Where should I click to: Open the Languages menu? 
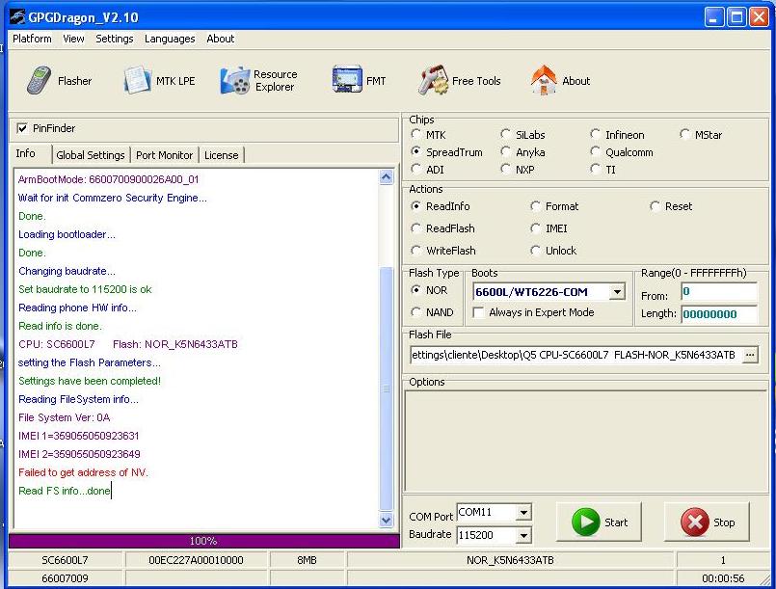170,39
